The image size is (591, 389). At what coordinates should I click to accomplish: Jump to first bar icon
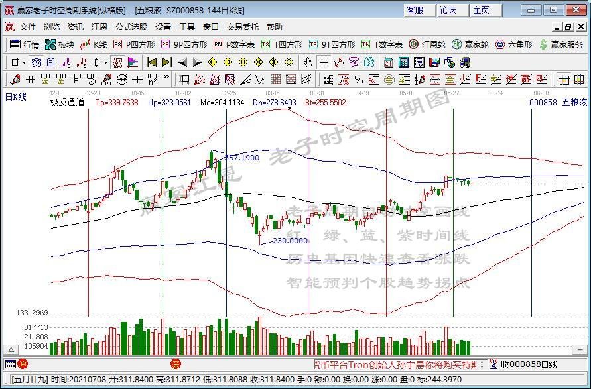[x=151, y=62]
